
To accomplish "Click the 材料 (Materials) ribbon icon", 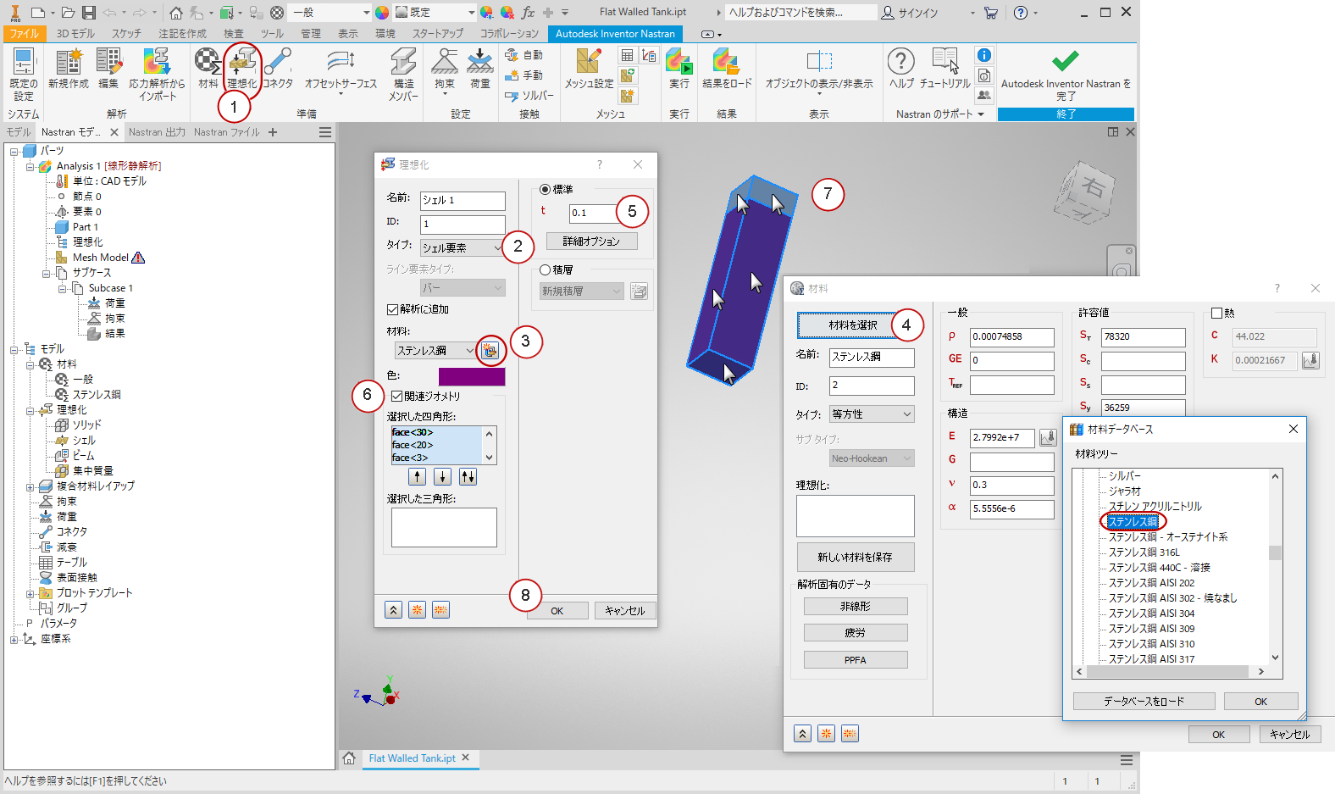I will coord(208,68).
